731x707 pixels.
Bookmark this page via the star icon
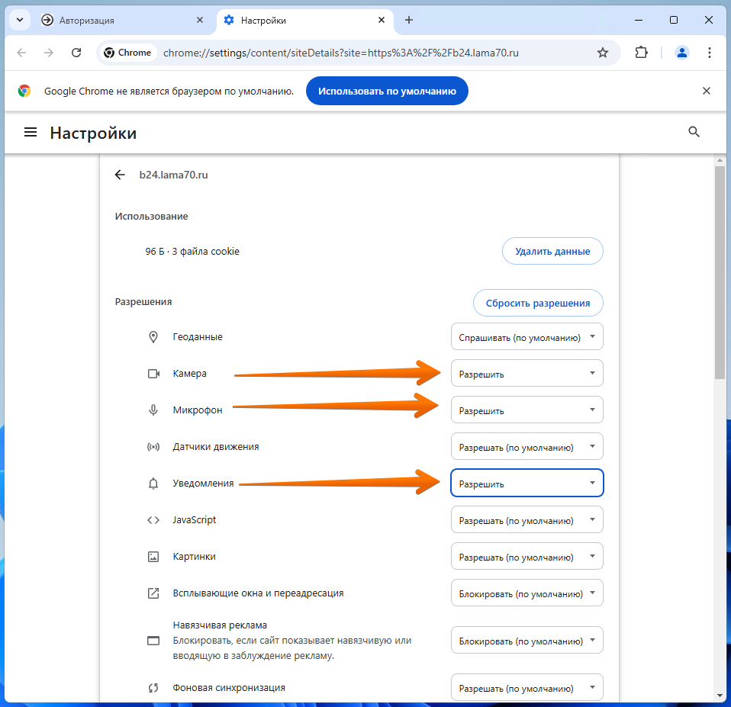[603, 53]
